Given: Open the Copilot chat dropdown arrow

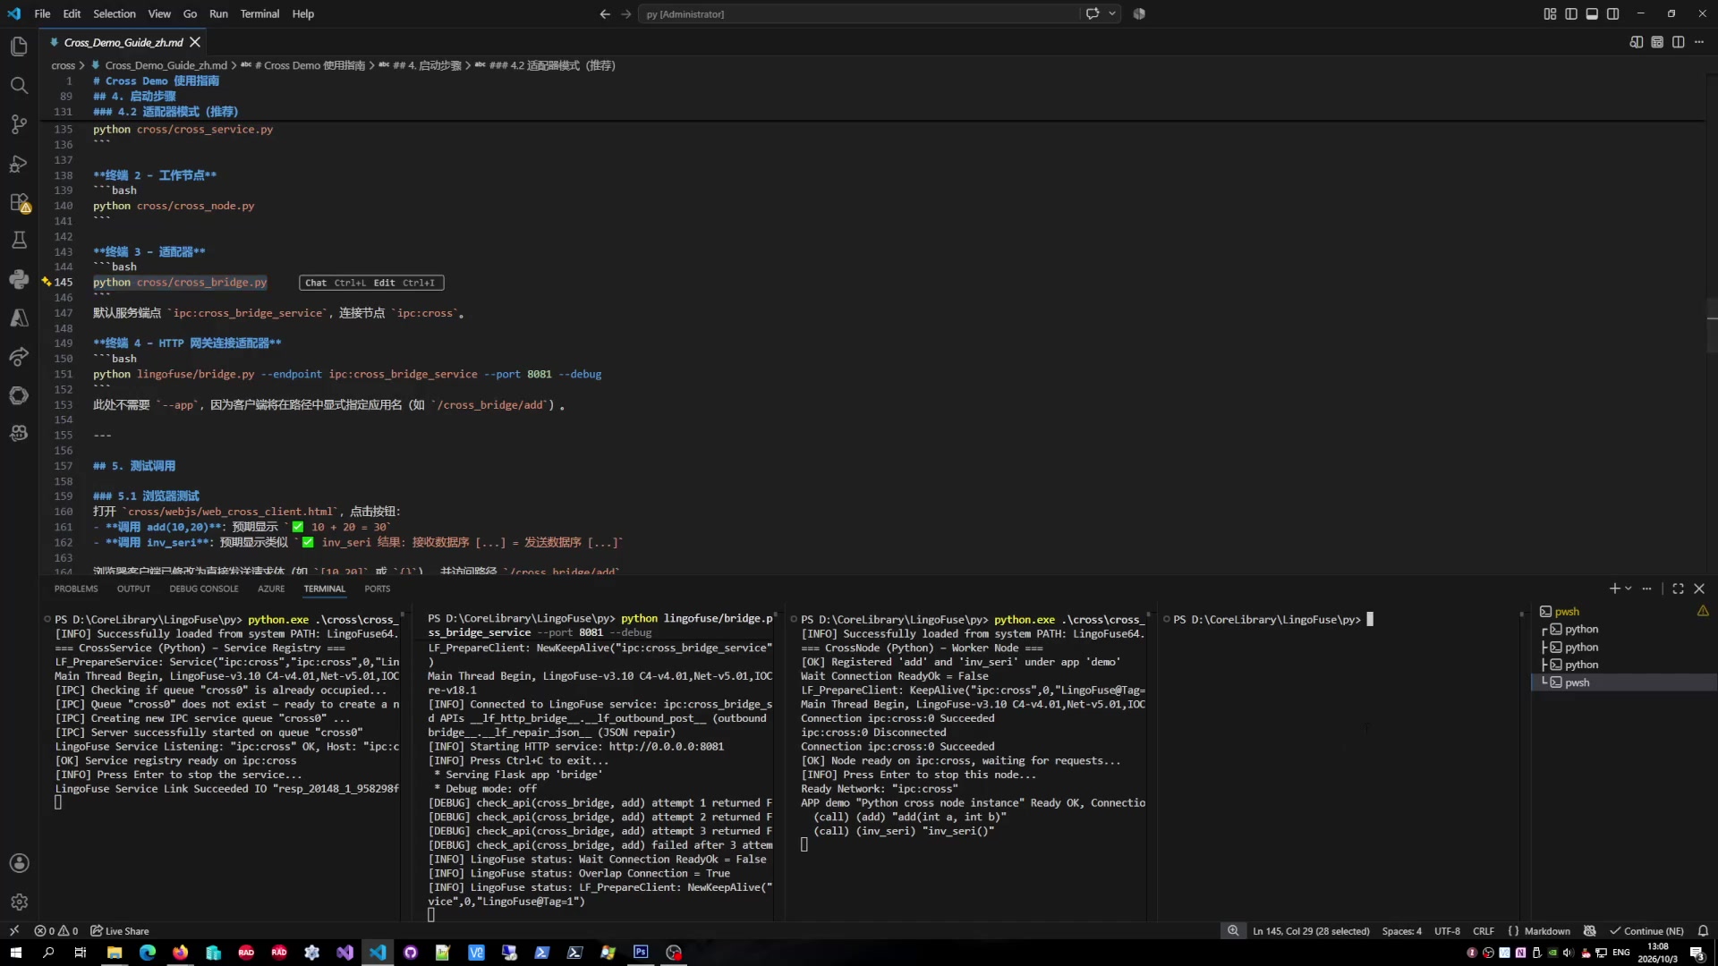Looking at the screenshot, I should (x=1112, y=13).
